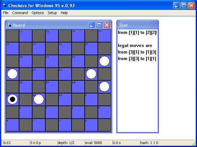Click the 'depth: 1/2' status bar entry
197x147 pixels.
(x=70, y=143)
